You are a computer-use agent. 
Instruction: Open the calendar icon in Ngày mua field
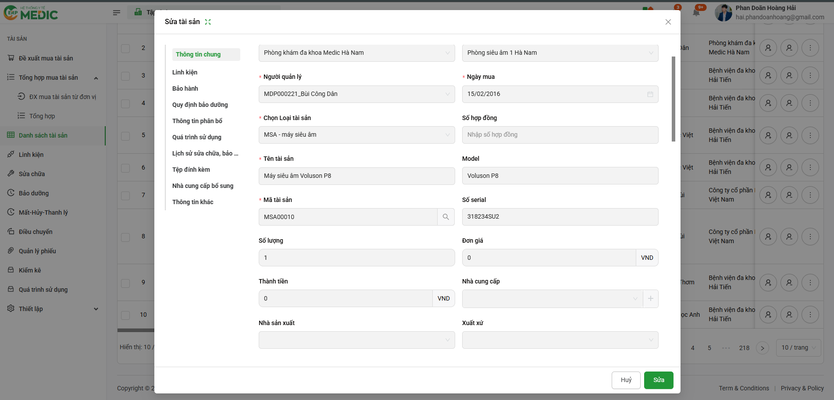point(650,94)
